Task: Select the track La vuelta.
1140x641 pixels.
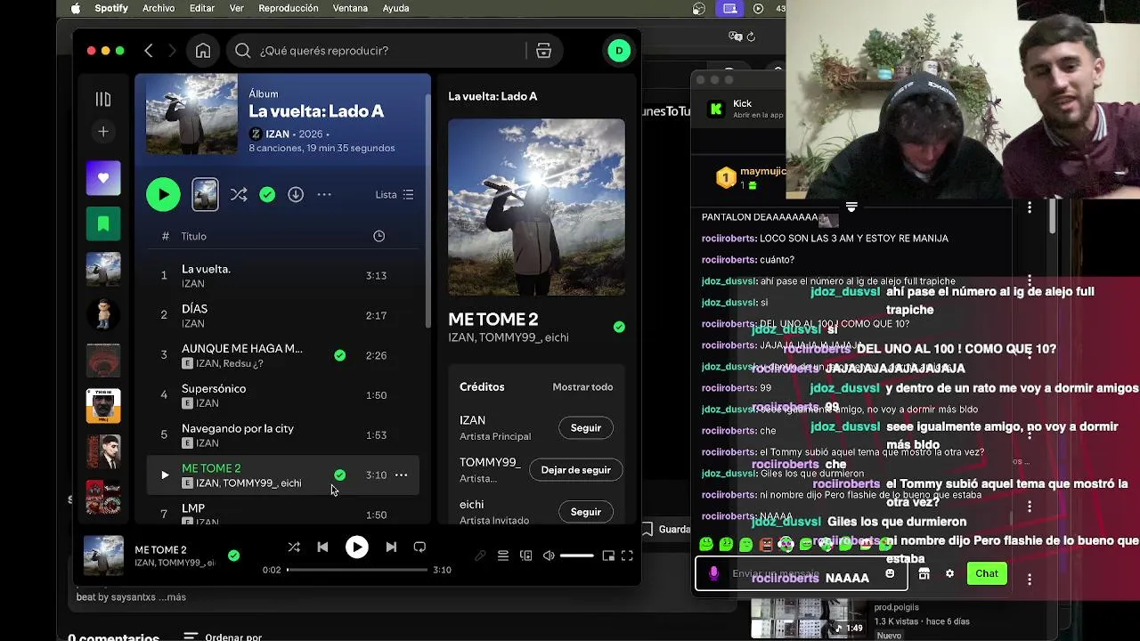Action: point(206,269)
